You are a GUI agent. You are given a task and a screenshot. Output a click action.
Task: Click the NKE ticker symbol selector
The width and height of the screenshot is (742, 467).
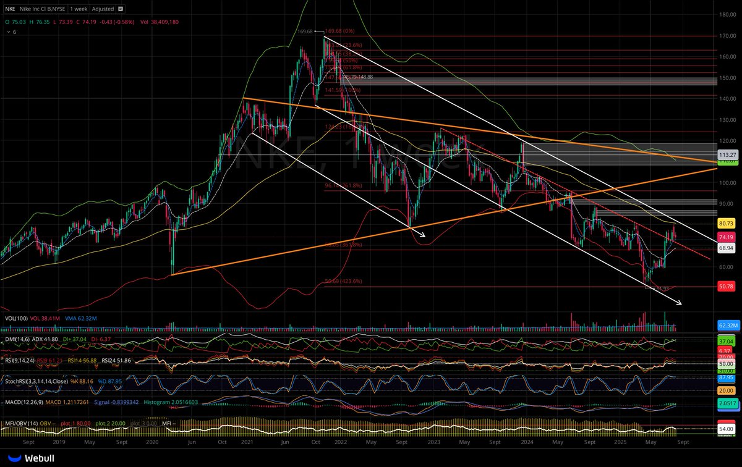pos(10,9)
